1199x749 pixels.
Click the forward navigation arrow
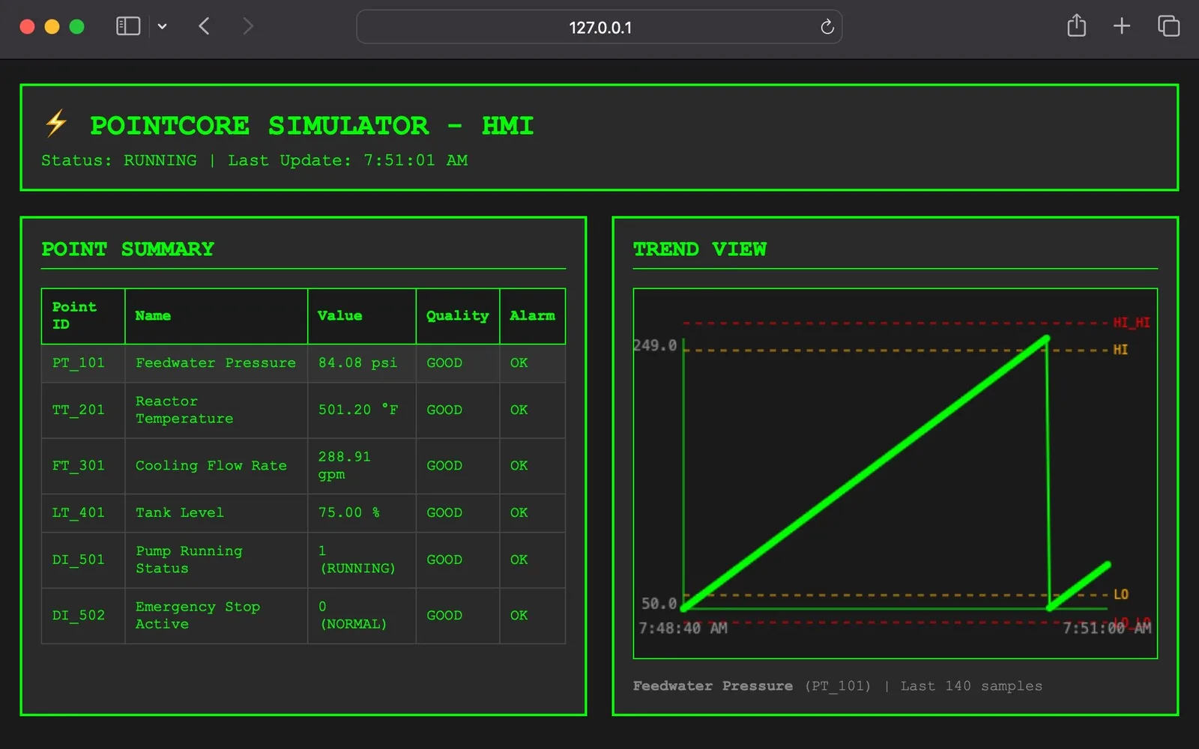(247, 25)
